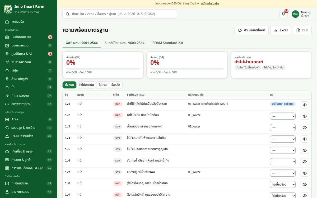Open notifications bell icon
The width and height of the screenshot is (317, 198).
click(283, 14)
